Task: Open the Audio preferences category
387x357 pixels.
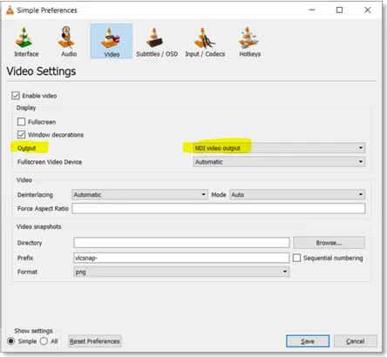Action: [69, 41]
